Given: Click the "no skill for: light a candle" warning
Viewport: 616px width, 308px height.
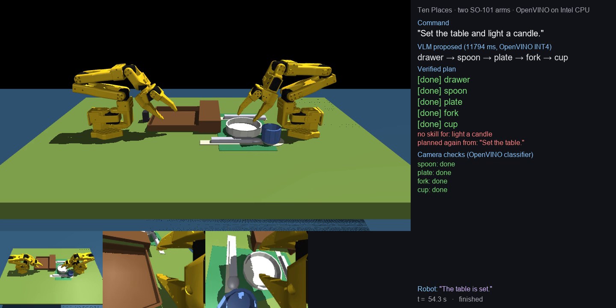Looking at the screenshot, I should pyautogui.click(x=455, y=134).
